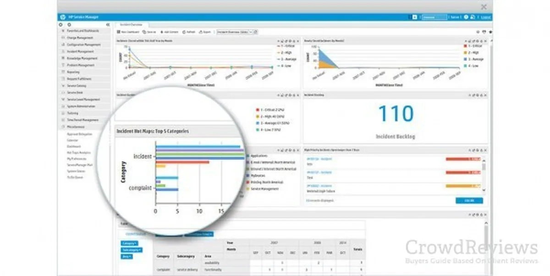Screen dimensions: 550x276
Task: Collapse the navigation sidebar with the double-arrow icon
Action: (x=107, y=24)
